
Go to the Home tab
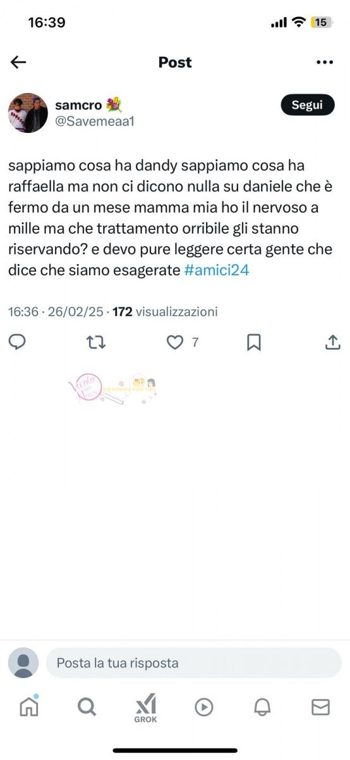tap(29, 706)
